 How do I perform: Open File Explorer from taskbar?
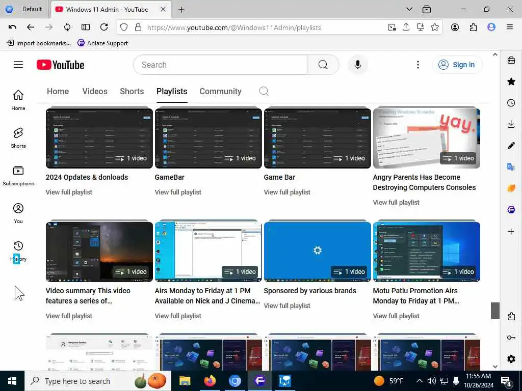point(185,381)
